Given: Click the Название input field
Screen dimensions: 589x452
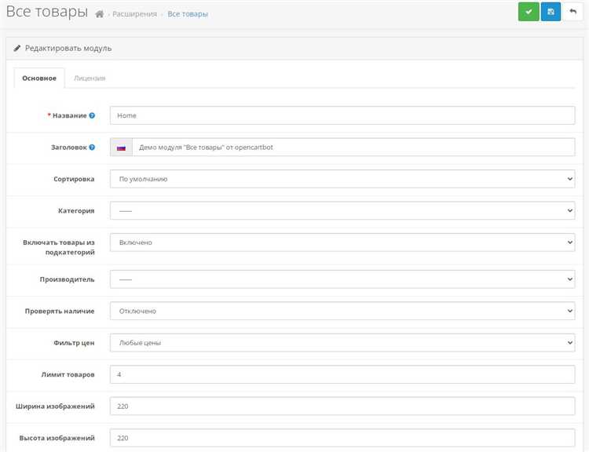Looking at the screenshot, I should coord(342,115).
